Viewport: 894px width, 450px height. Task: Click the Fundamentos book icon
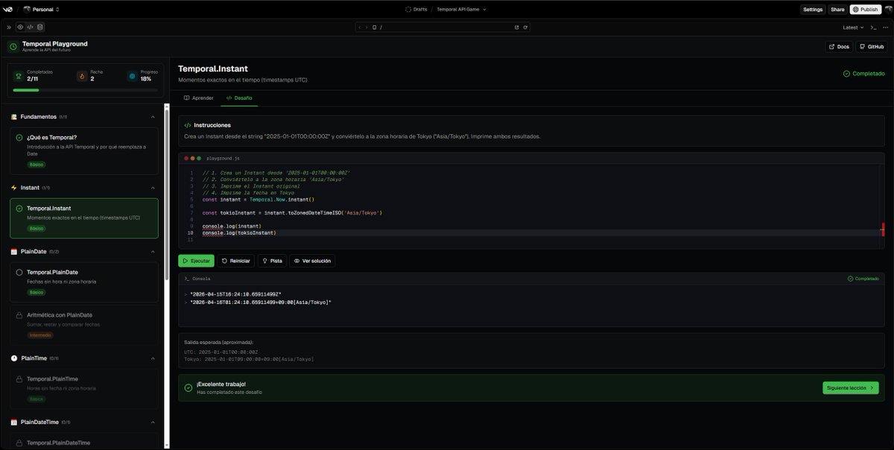[x=14, y=116]
